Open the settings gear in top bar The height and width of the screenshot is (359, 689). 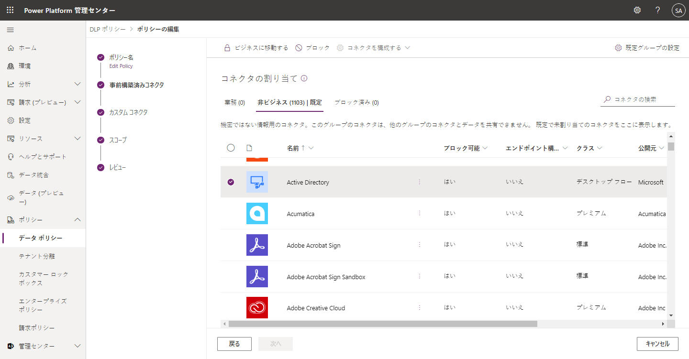tap(637, 10)
